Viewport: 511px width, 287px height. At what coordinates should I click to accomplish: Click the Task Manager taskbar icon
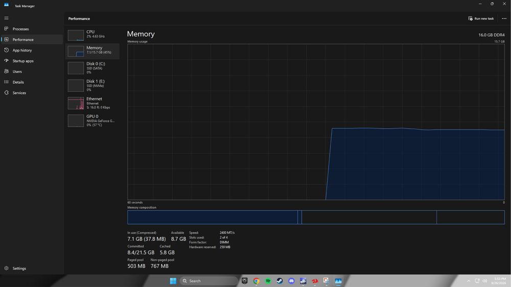(338, 281)
